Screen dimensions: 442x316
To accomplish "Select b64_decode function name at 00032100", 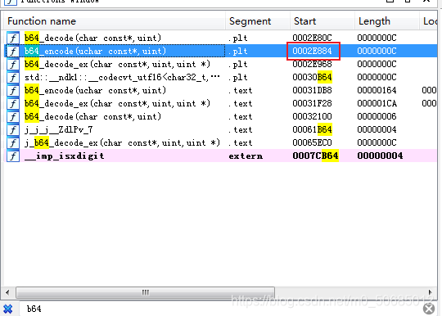I will point(92,117).
